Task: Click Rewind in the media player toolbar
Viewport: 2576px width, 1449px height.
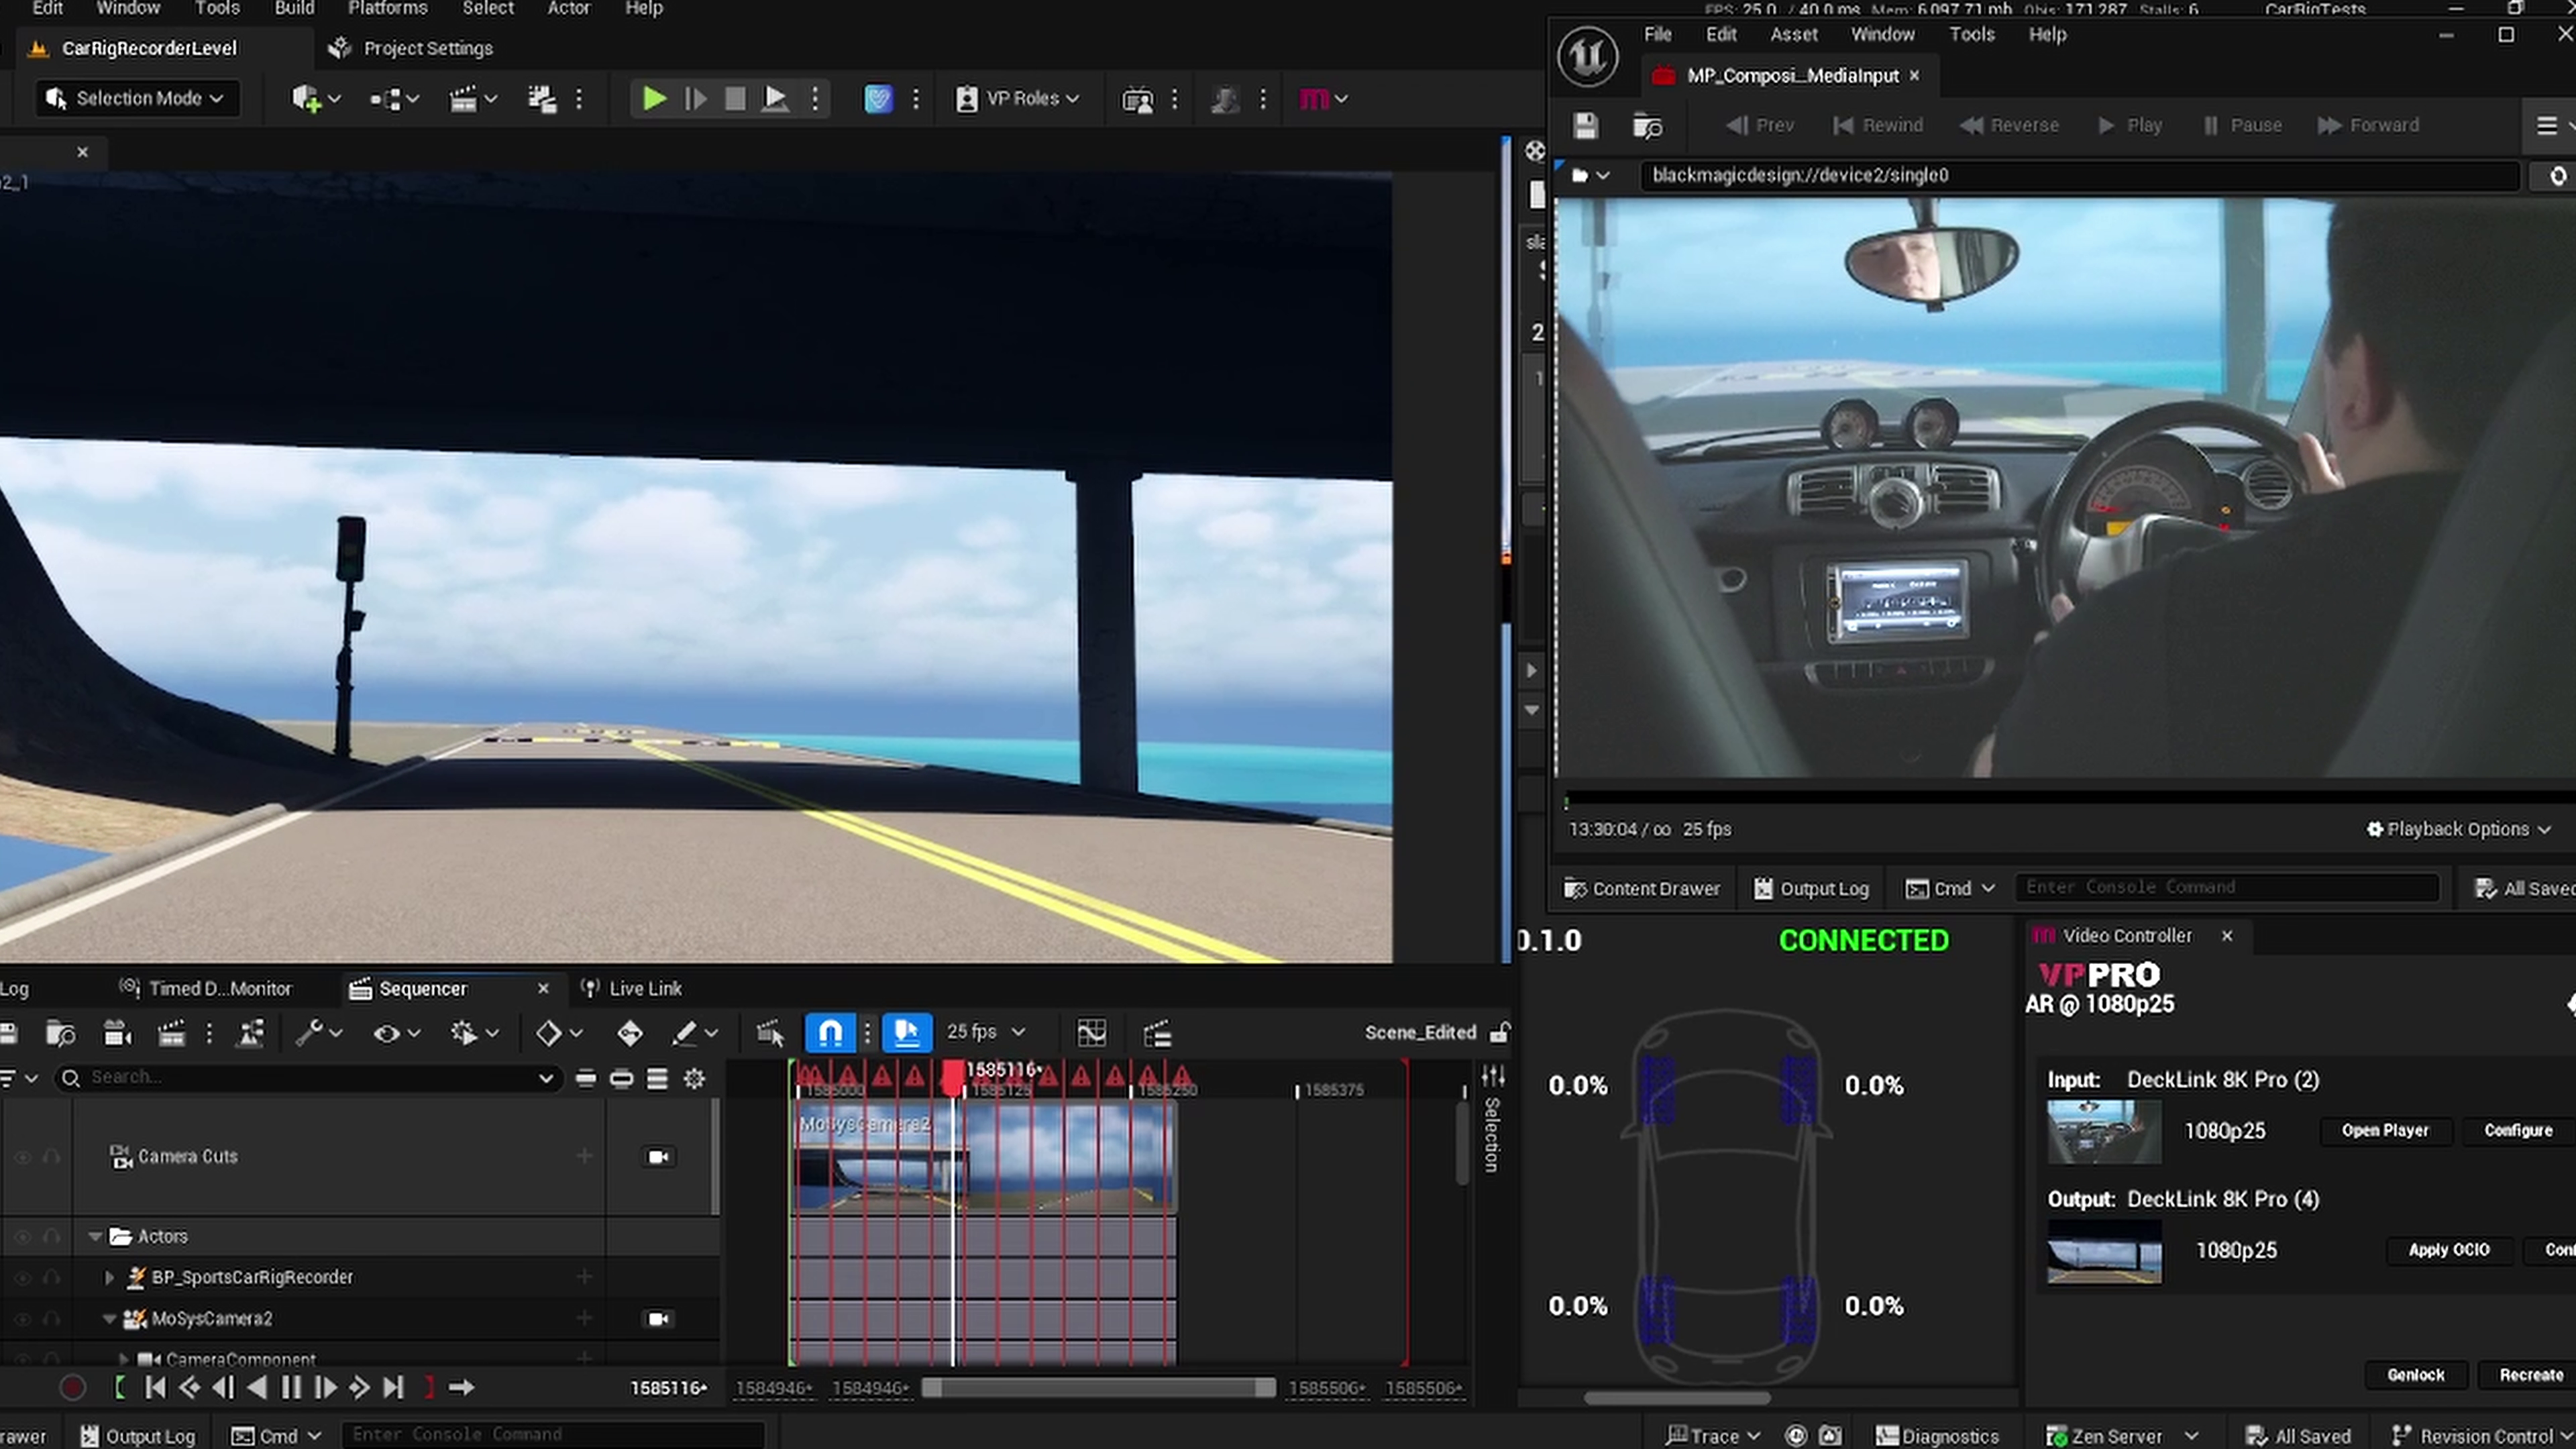Action: [x=1877, y=125]
